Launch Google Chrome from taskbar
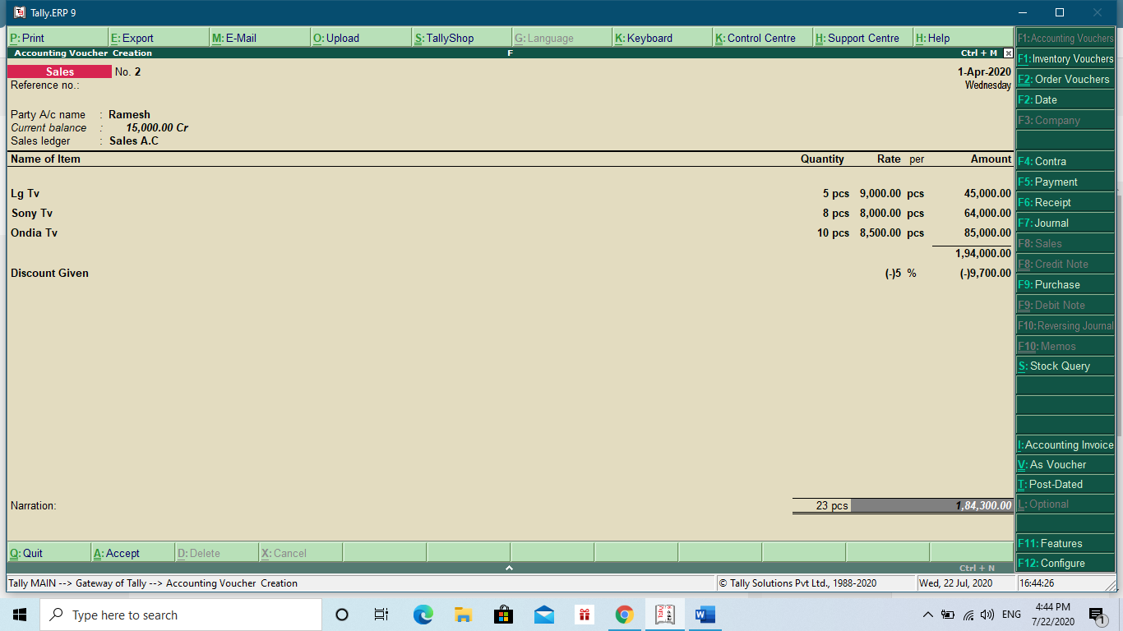The image size is (1123, 631). click(x=624, y=615)
